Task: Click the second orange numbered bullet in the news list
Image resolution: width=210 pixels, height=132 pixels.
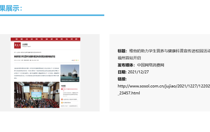Action: coord(62,99)
